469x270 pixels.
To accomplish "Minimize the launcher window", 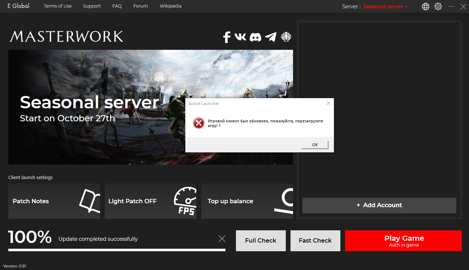I will coord(451,6).
